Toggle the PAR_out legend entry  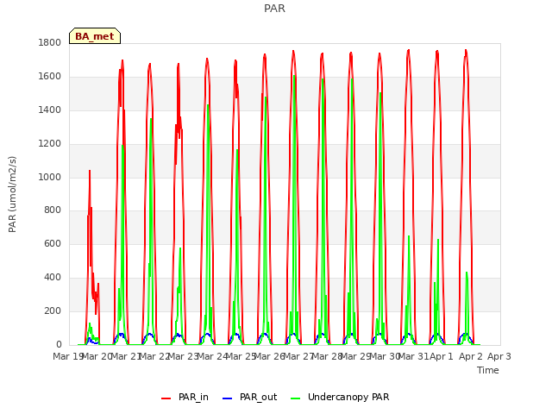(250, 397)
